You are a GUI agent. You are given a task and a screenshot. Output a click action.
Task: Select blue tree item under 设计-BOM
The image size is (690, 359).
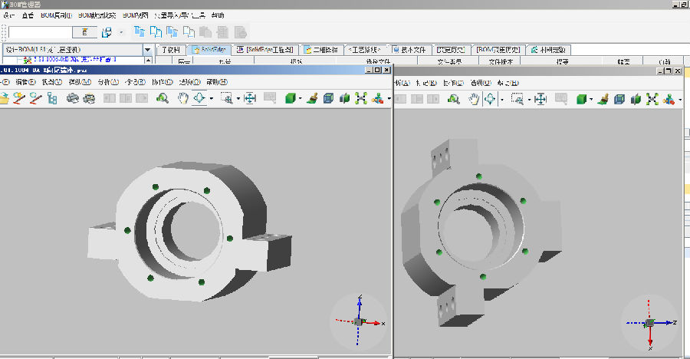click(x=75, y=60)
